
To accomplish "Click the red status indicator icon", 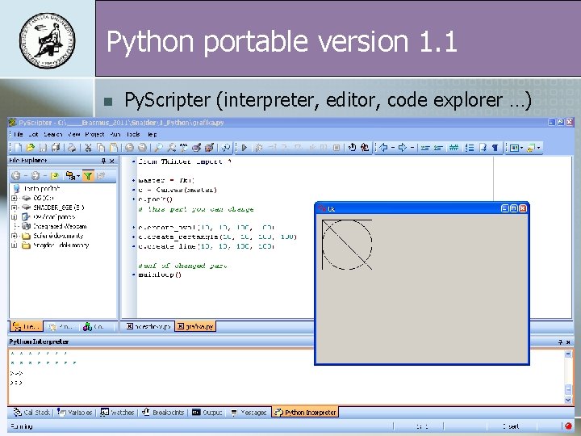I will (568, 426).
